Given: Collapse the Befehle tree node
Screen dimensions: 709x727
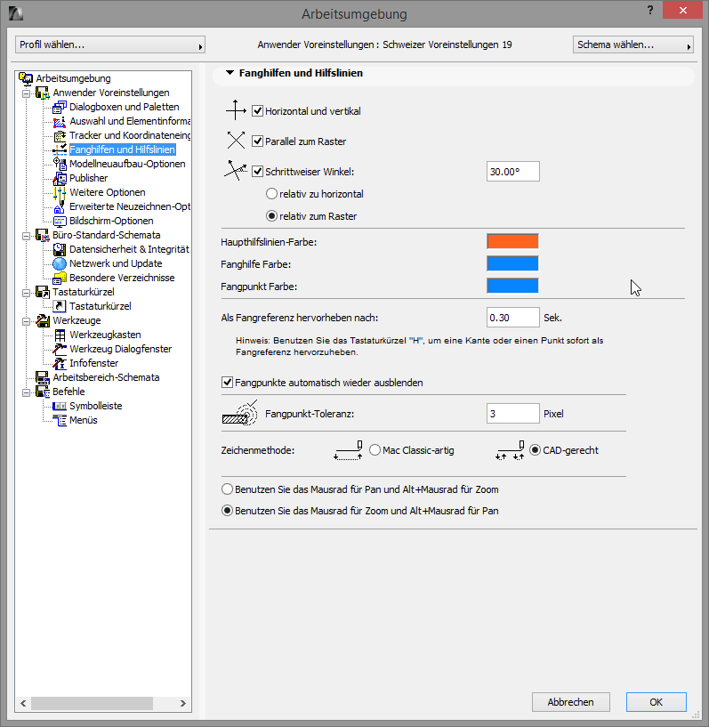Looking at the screenshot, I should 27,392.
